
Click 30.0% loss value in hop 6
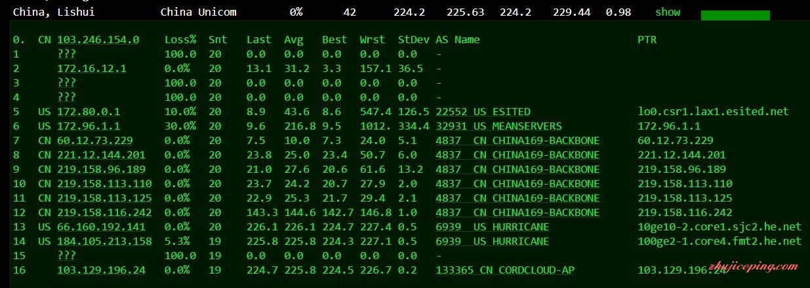click(180, 126)
